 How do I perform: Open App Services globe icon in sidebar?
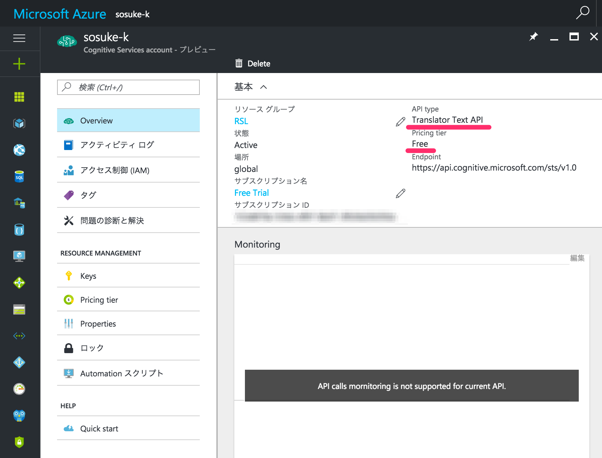click(19, 150)
